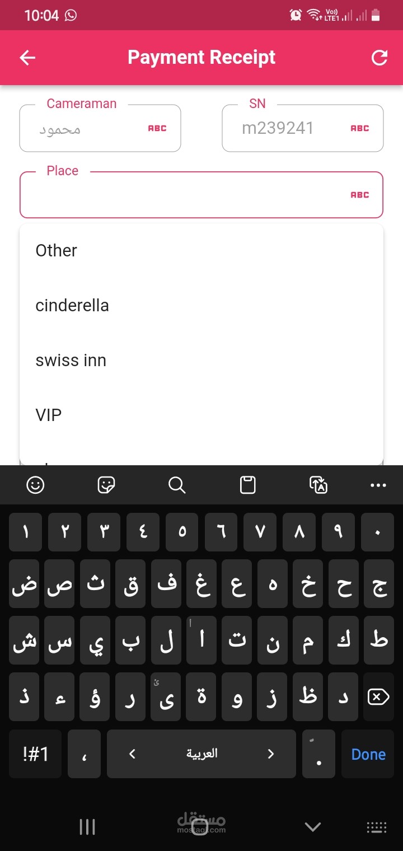
Task: Tap the keyboard search icon
Action: (x=177, y=485)
